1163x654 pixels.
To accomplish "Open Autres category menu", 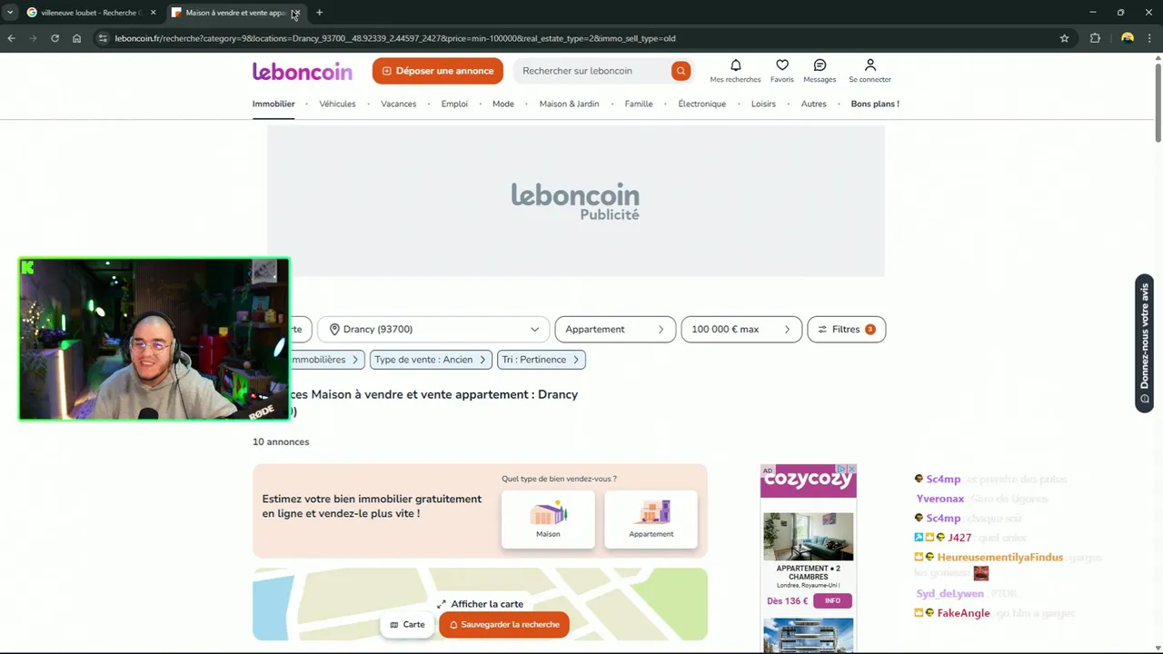I will [813, 104].
